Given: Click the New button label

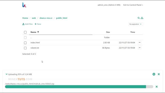Looking at the screenshot, I should 39,24.
